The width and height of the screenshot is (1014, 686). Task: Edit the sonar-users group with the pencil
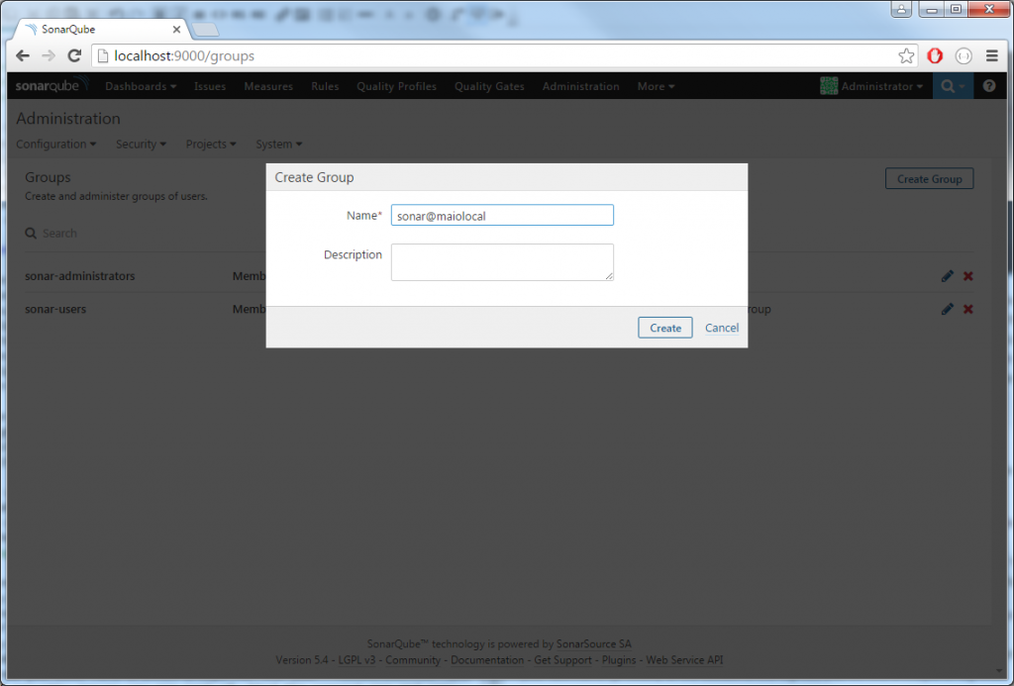[948, 309]
